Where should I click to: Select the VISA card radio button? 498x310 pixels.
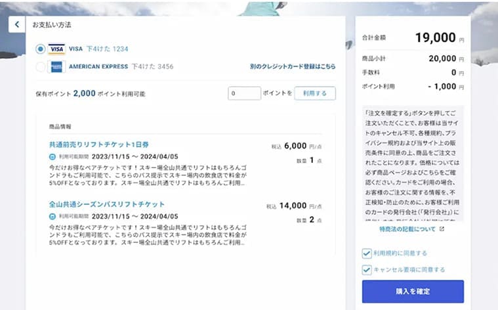[x=41, y=49]
